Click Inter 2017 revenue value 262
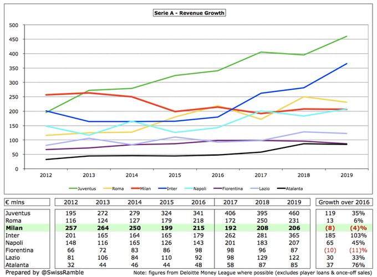Screen dimensions: 377x277 coord(230,235)
